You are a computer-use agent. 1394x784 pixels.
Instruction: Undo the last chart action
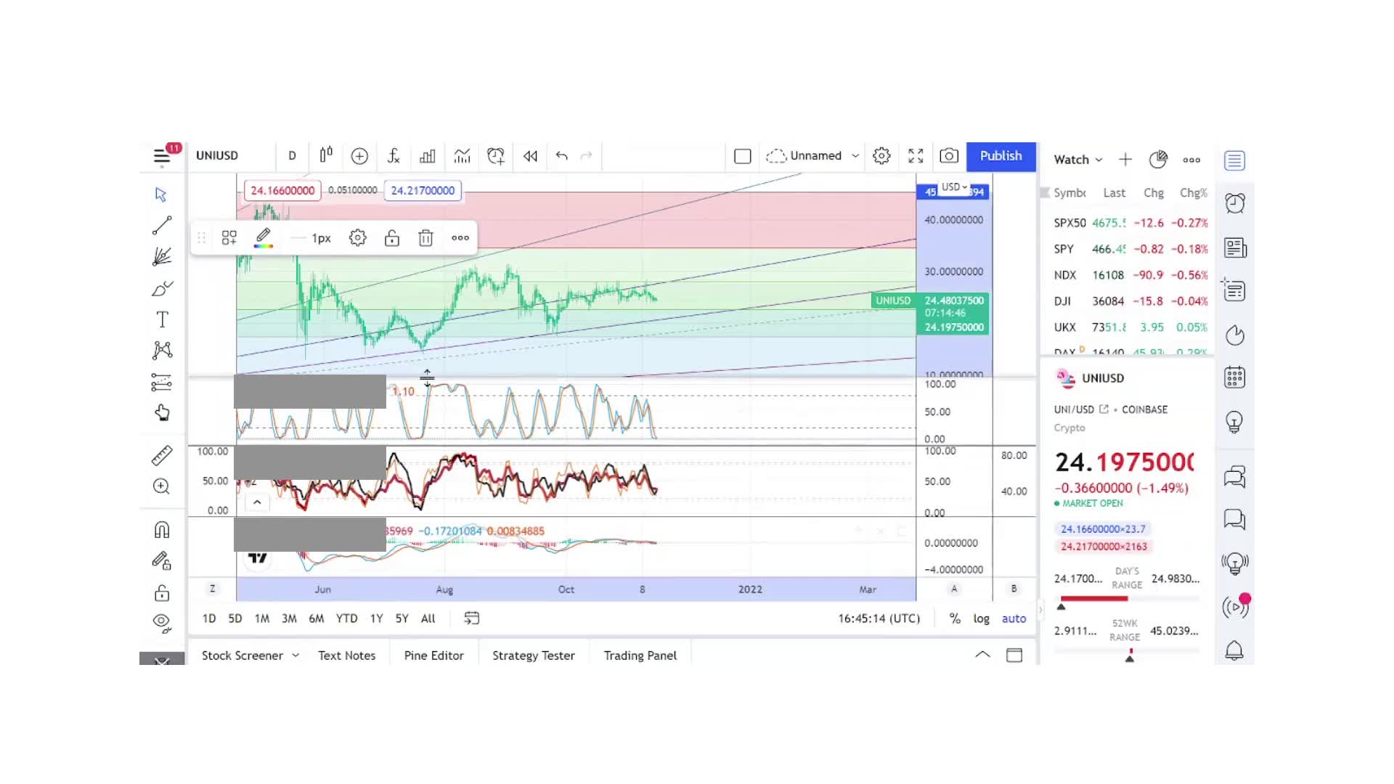click(x=561, y=155)
